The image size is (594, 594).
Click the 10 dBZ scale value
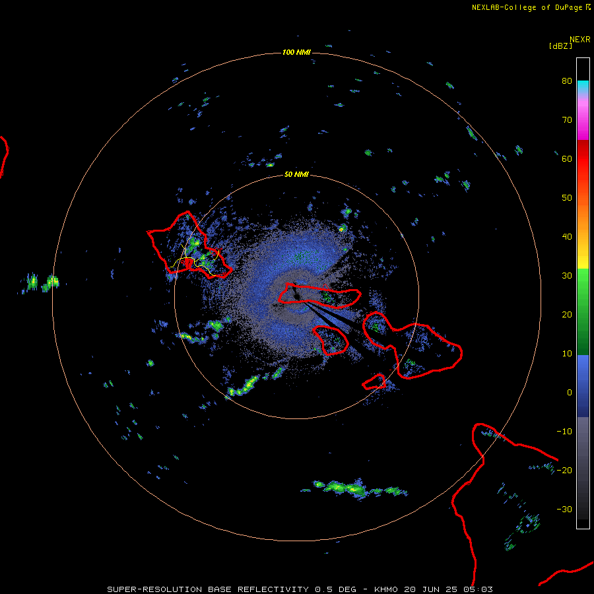tap(567, 354)
